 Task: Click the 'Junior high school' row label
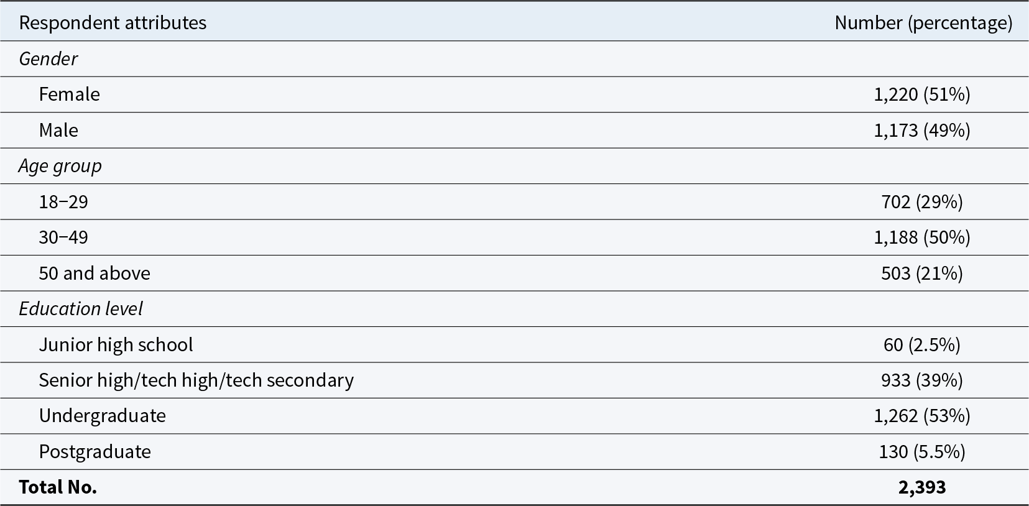pos(116,345)
